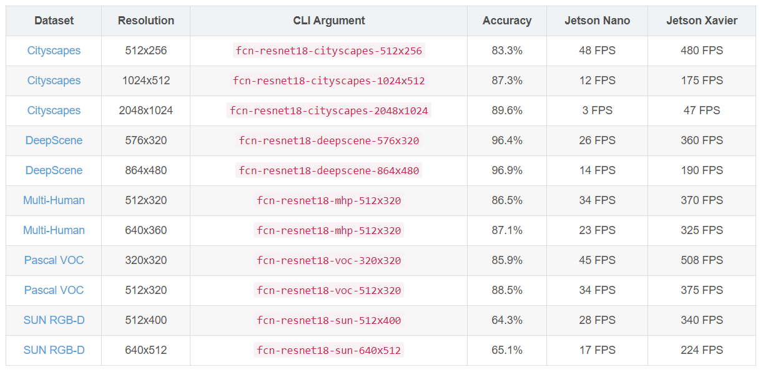Viewport: 763px width, 372px height.
Task: Click the 83.3% accuracy value
Action: pyautogui.click(x=507, y=51)
